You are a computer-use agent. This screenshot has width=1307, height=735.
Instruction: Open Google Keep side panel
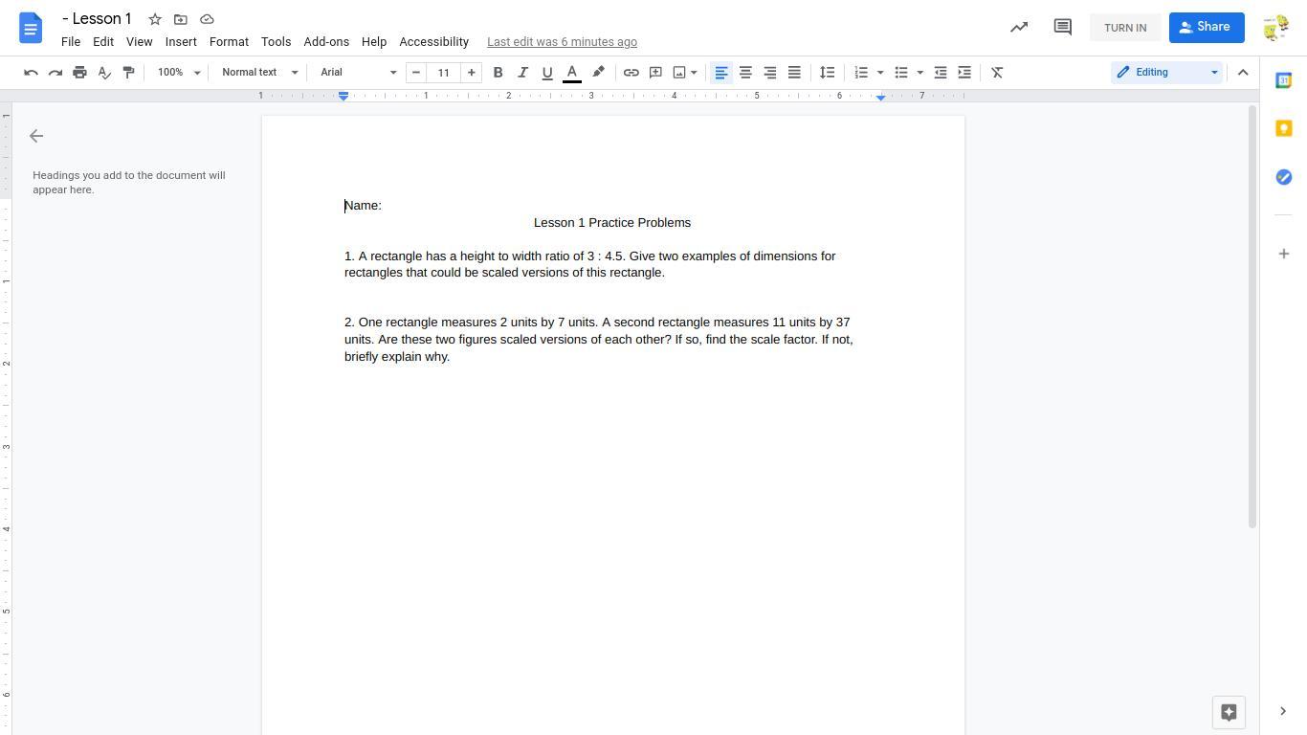point(1284,129)
